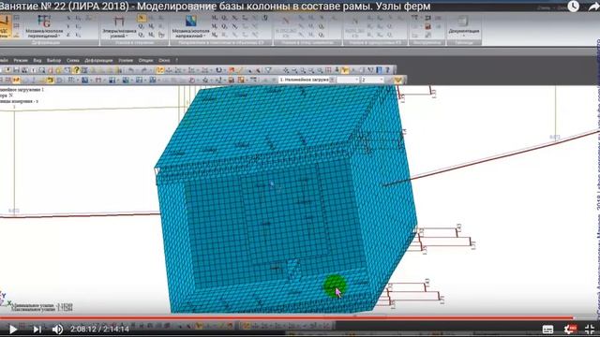The width and height of the screenshot is (600, 337).
Task: Click the blue help book icon at toolbar end
Action: [x=379, y=70]
